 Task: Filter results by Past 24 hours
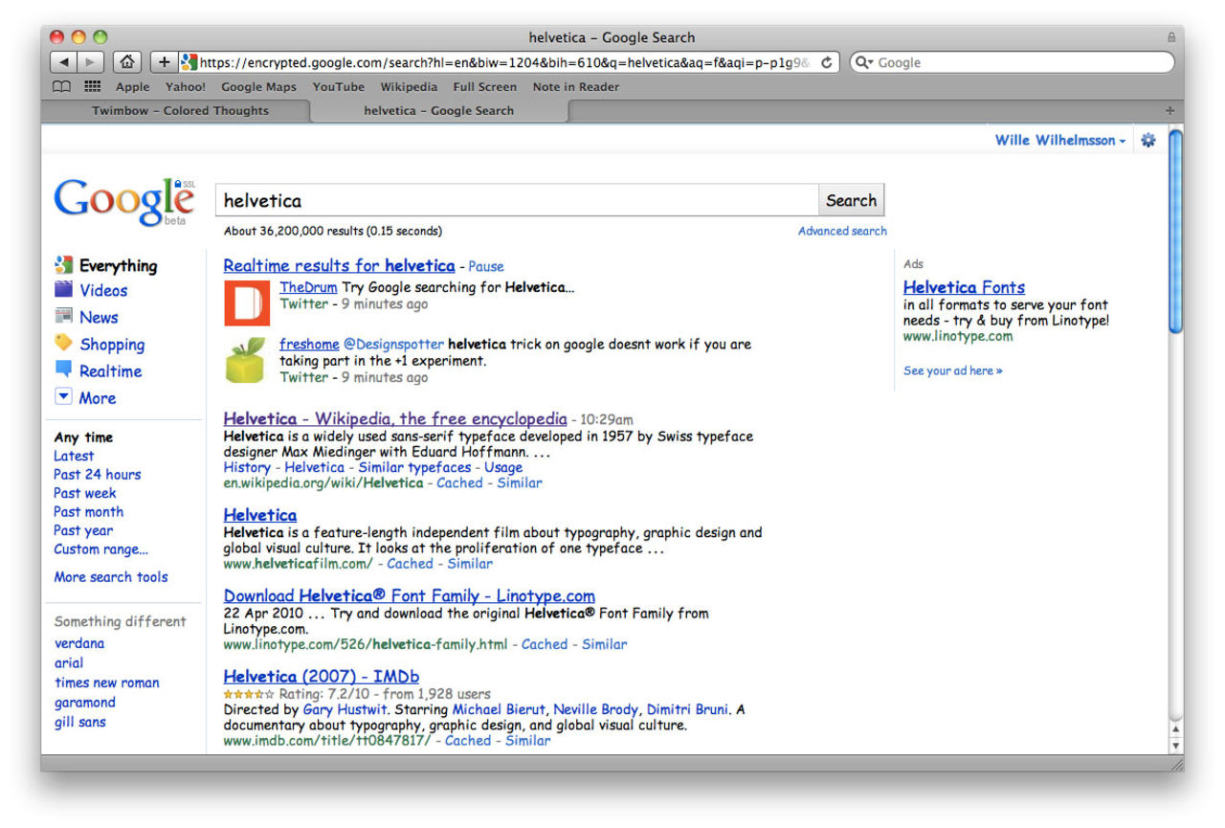click(x=97, y=475)
